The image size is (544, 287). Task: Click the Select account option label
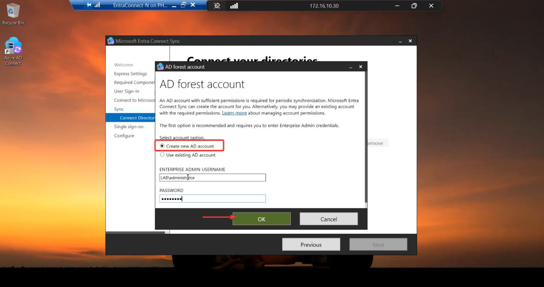coord(182,138)
